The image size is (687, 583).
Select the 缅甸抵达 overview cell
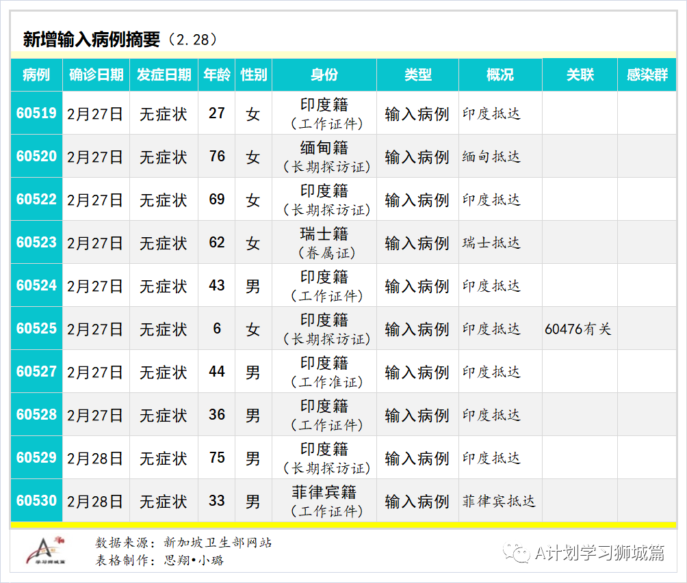tap(491, 157)
